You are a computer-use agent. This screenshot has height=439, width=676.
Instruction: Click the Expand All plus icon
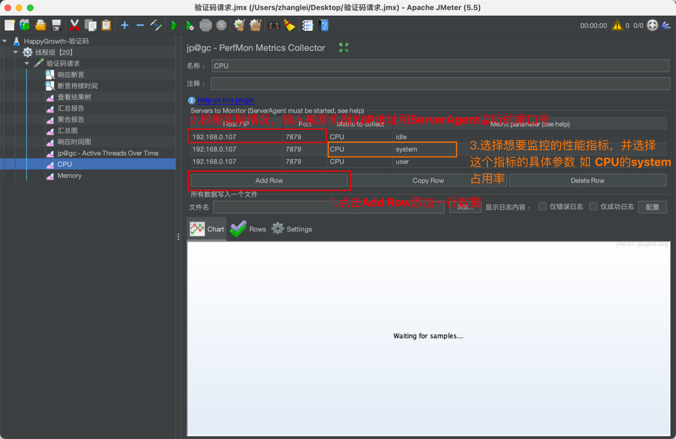tap(125, 25)
